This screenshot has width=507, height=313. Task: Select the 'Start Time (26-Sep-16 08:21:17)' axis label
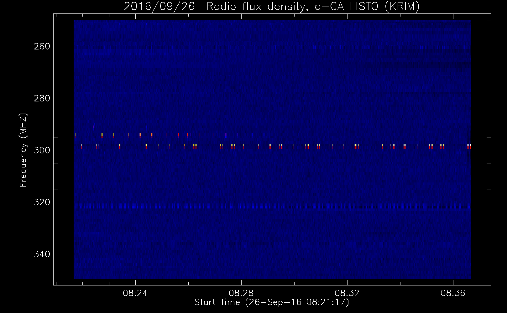[272, 302]
